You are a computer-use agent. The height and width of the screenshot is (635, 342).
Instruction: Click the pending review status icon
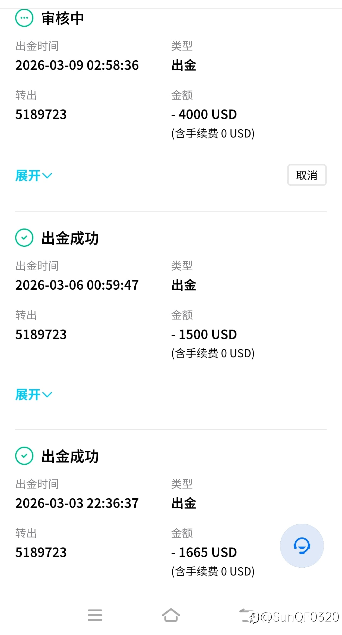click(24, 18)
